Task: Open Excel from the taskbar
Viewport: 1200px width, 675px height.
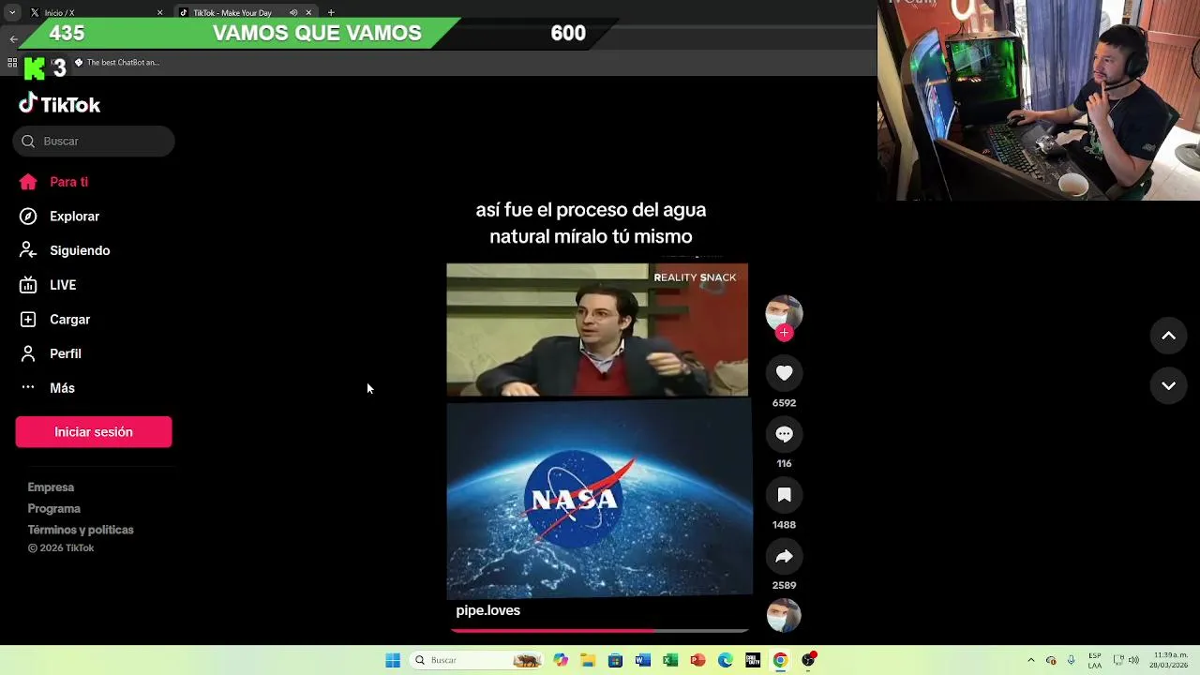Action: [670, 660]
